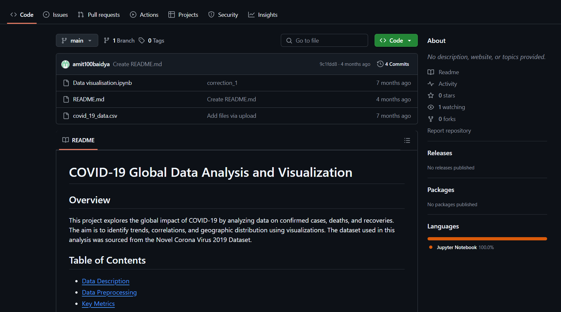The width and height of the screenshot is (561, 312).
Task: Click Report repository link
Action: click(x=449, y=131)
